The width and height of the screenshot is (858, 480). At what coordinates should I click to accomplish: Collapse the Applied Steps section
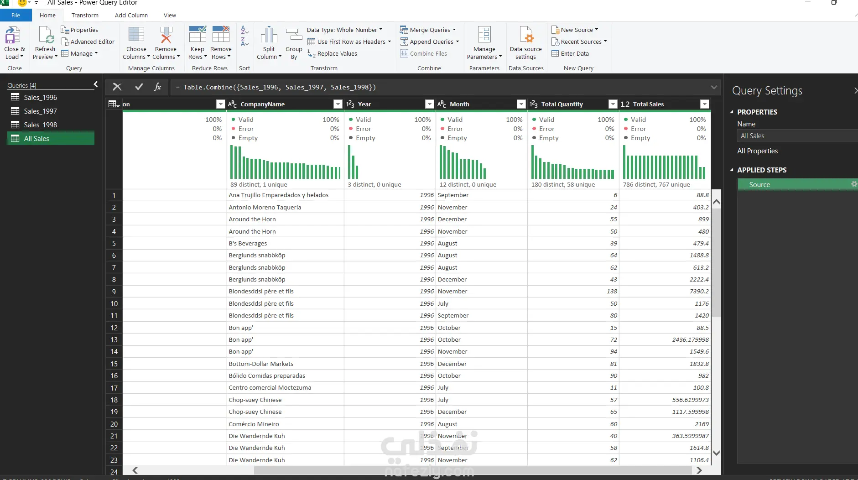point(732,170)
